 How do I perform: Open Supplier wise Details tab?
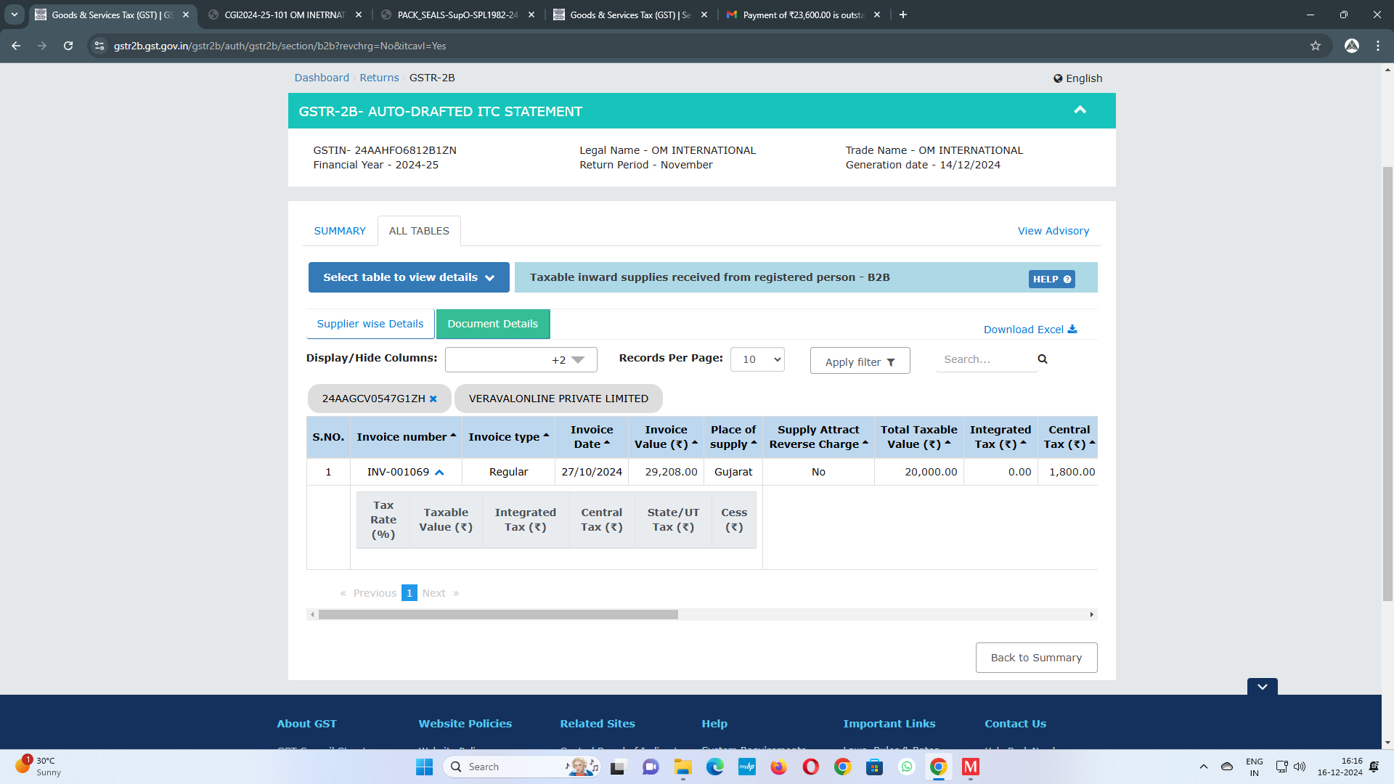pos(370,324)
